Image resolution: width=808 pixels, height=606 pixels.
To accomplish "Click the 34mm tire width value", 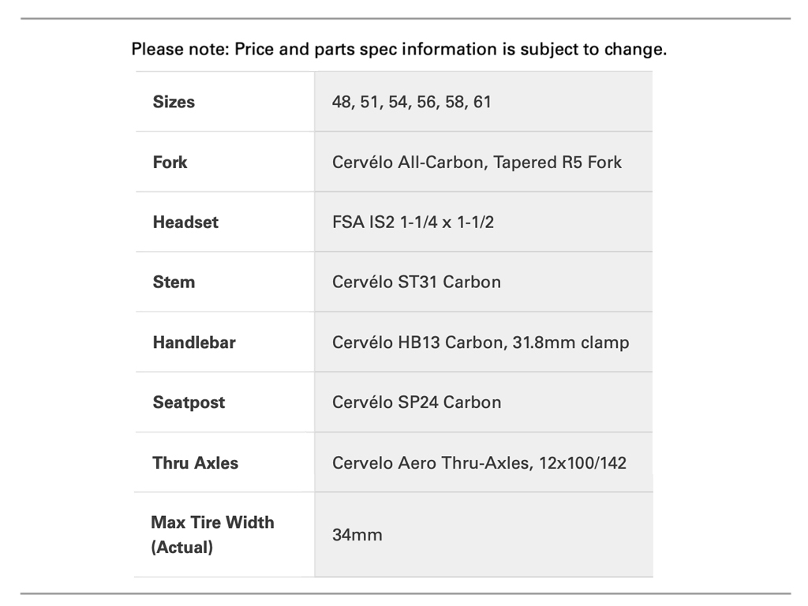I will coord(357,535).
